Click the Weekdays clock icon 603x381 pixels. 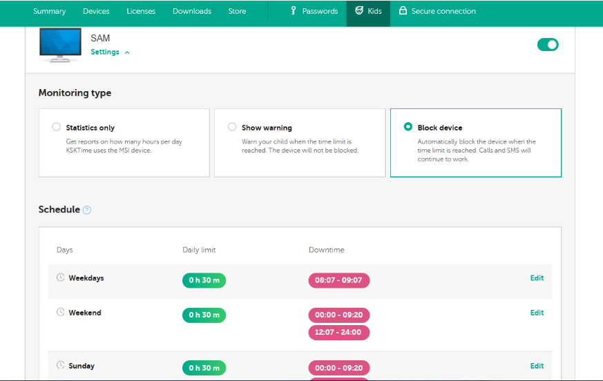[x=60, y=277]
